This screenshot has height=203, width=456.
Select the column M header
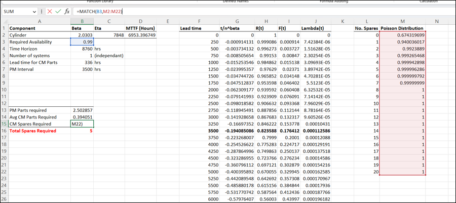click(x=402, y=21)
